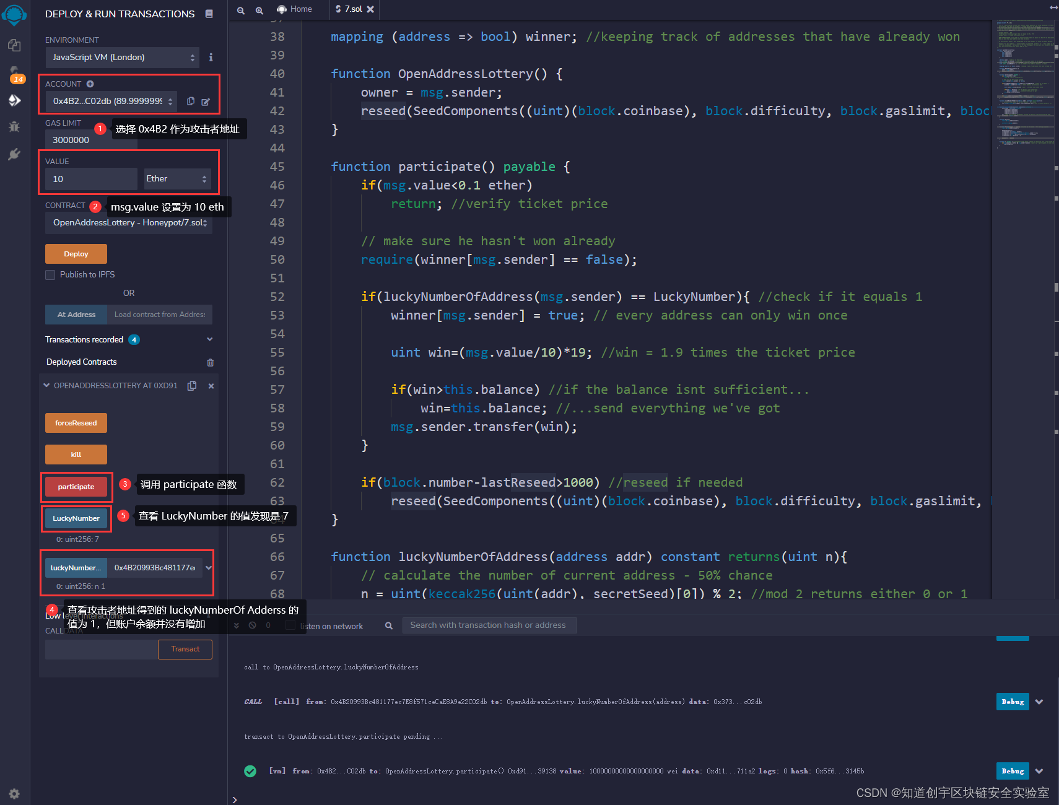This screenshot has height=805, width=1059.
Task: Expand the luckyNumberOfAddress function parameters
Action: click(x=209, y=568)
